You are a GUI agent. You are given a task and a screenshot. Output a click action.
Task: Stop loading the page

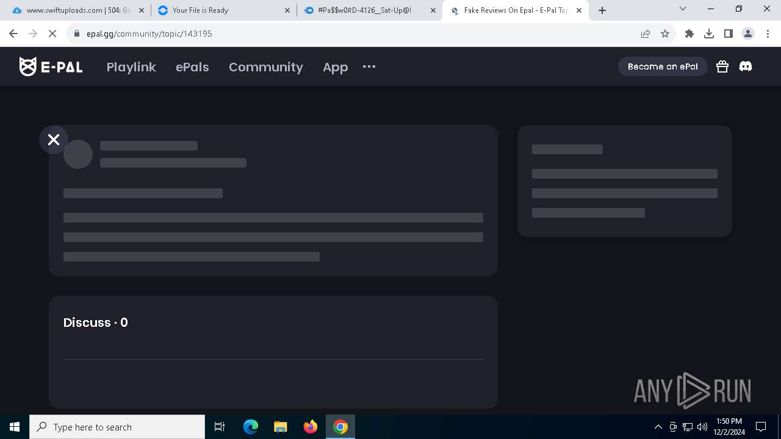click(52, 34)
